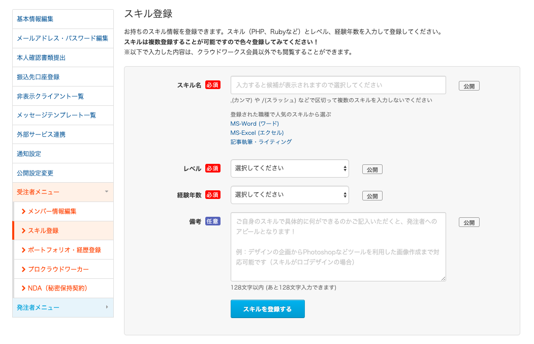Click the 必須 badge beside スキル名
Image resolution: width=534 pixels, height=344 pixels.
coord(212,85)
